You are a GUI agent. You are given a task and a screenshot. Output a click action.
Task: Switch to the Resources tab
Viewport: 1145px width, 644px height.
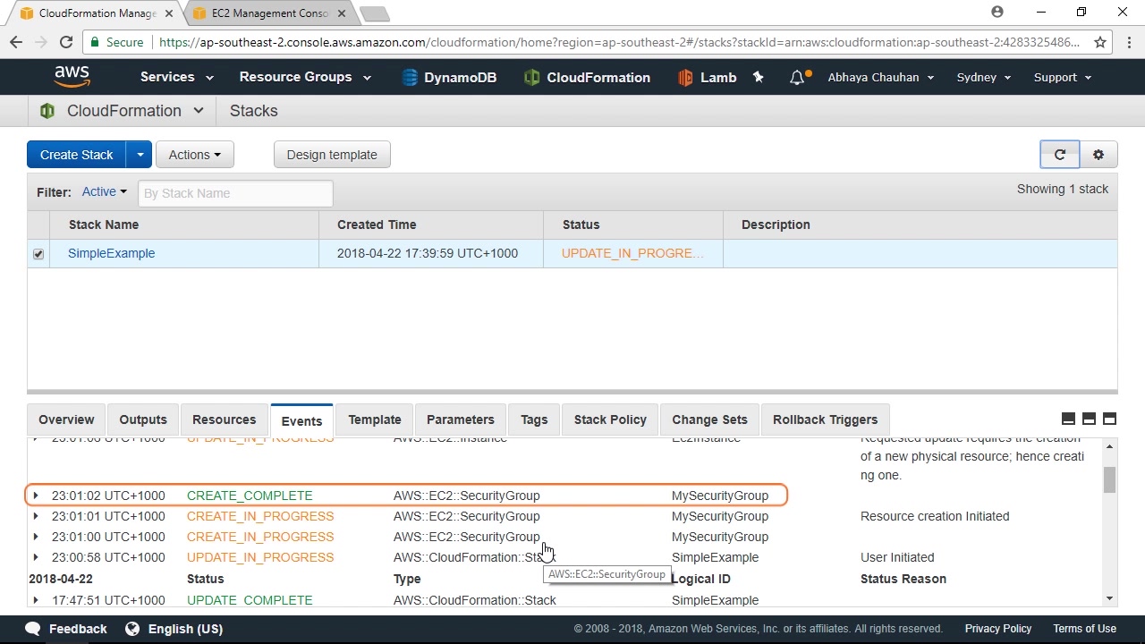click(225, 419)
